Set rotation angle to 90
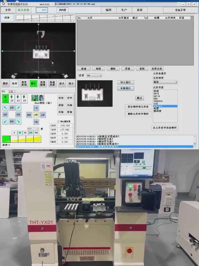This screenshot has height=266, width=199. click(25, 133)
